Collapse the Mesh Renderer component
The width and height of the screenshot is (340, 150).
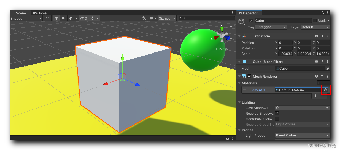(239, 77)
